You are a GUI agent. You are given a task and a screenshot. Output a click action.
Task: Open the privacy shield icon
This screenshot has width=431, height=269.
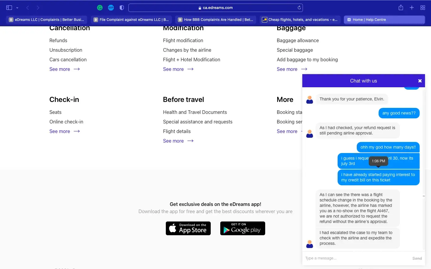pyautogui.click(x=122, y=8)
